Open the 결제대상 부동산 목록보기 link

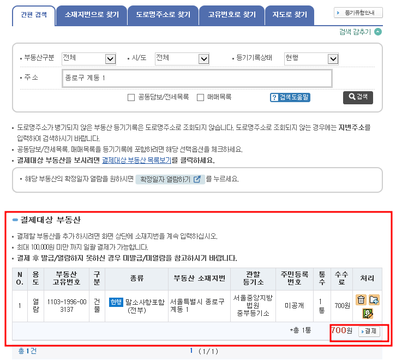coord(137,160)
